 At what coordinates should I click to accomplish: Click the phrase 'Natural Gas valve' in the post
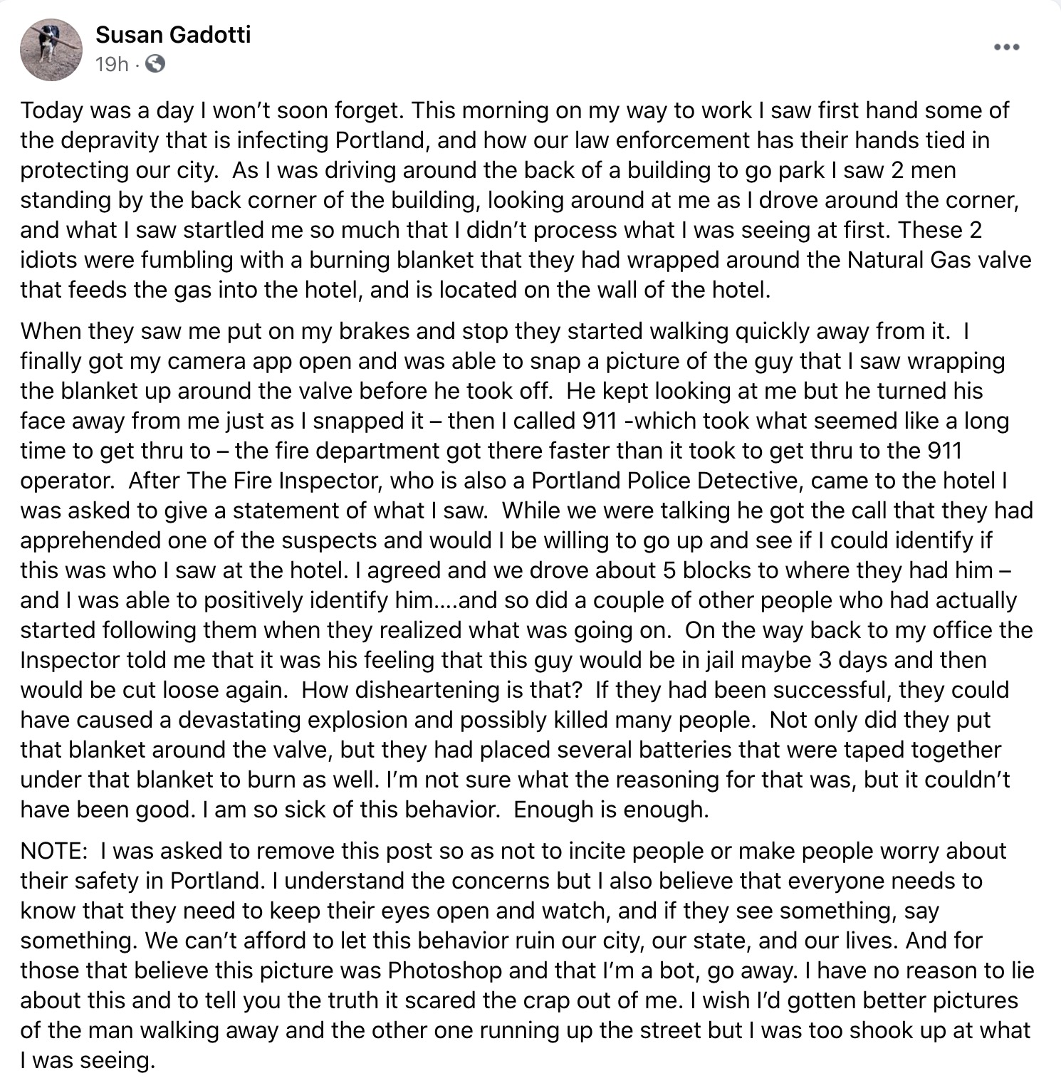point(939,260)
